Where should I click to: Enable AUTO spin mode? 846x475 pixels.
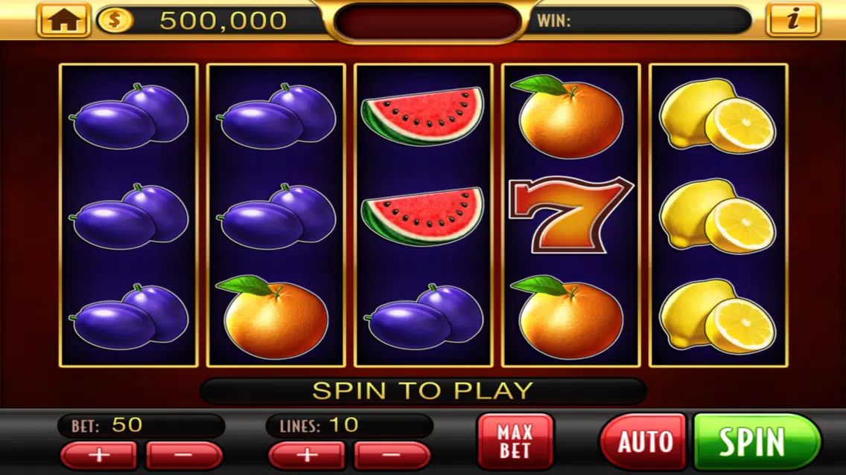[643, 441]
